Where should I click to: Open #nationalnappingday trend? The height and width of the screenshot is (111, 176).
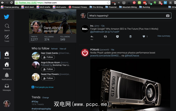(x=41, y=109)
